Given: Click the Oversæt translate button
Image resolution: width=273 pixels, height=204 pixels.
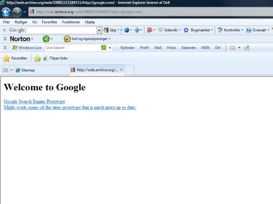Looking at the screenshot, I should 256,30.
